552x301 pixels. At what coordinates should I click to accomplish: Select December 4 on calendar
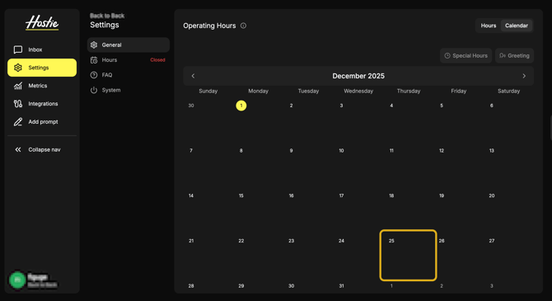coord(391,106)
